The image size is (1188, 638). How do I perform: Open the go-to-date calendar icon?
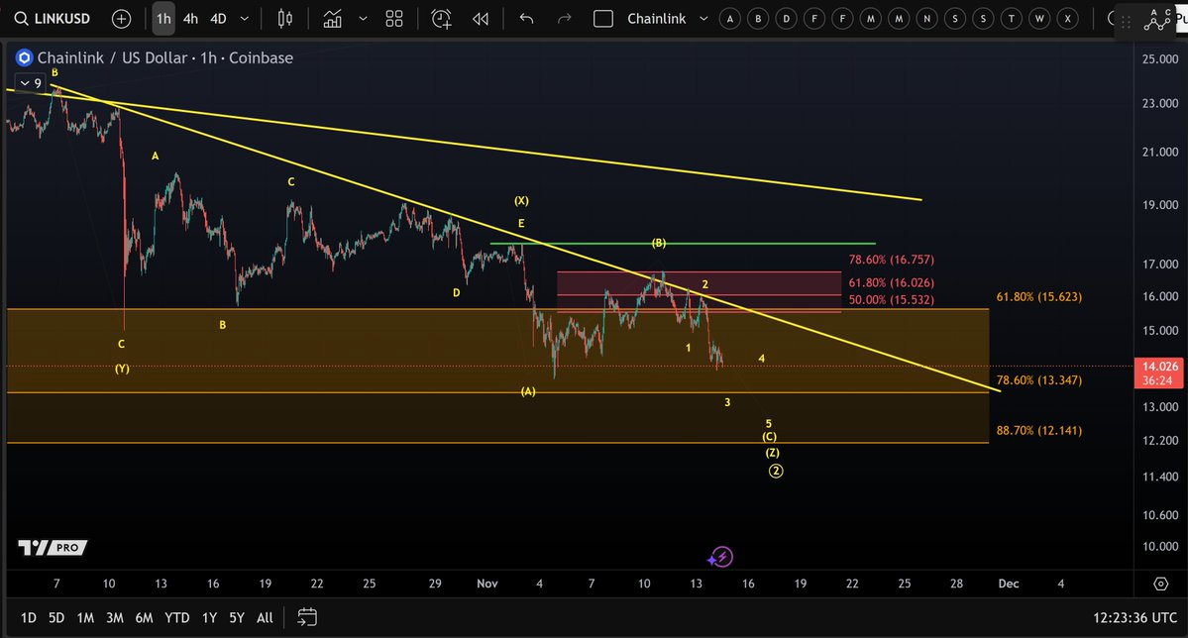[307, 616]
